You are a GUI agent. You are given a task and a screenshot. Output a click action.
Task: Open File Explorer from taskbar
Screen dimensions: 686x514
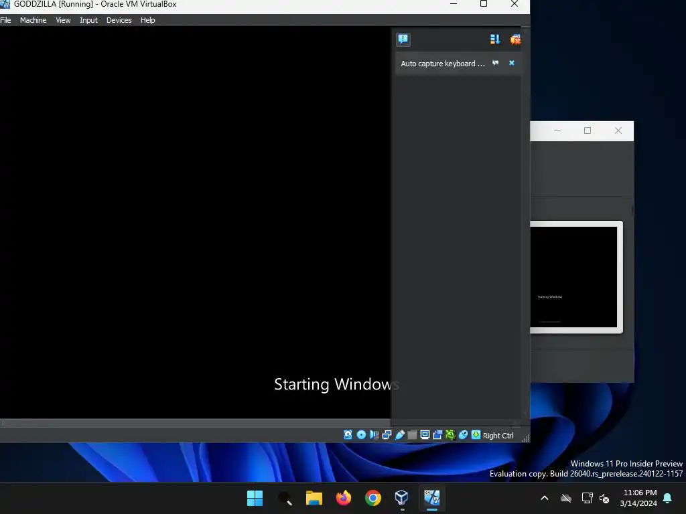pos(314,498)
